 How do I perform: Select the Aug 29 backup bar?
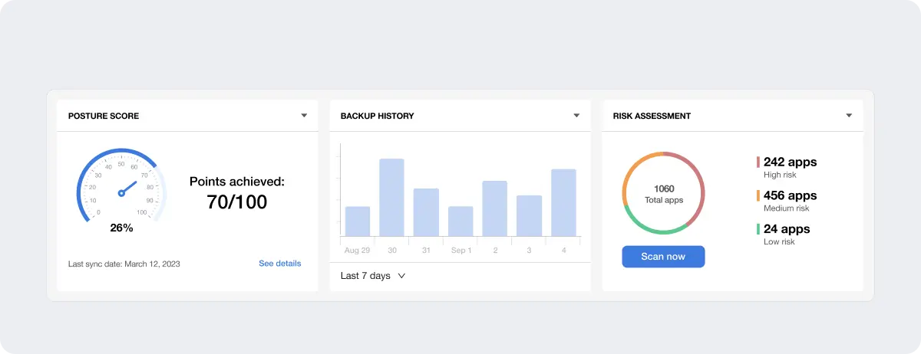coord(358,221)
